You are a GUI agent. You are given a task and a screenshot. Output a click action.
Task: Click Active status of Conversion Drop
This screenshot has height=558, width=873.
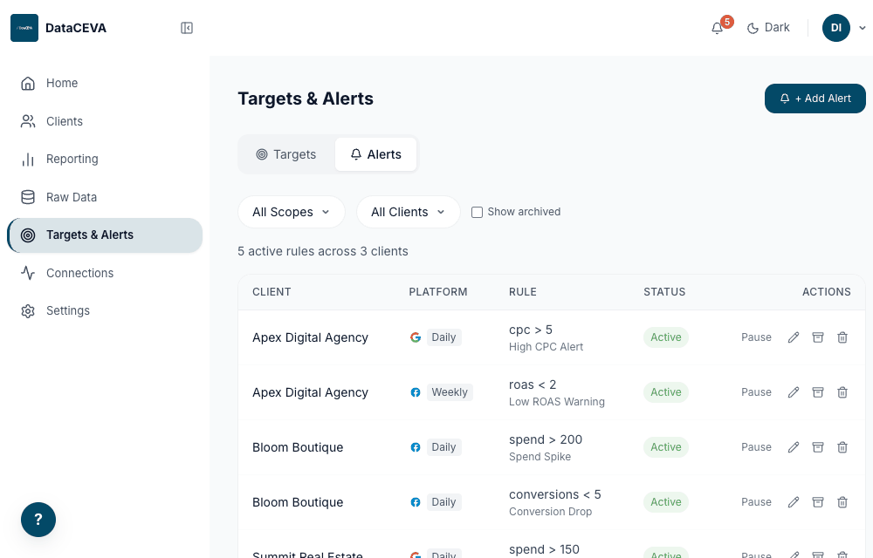point(666,502)
